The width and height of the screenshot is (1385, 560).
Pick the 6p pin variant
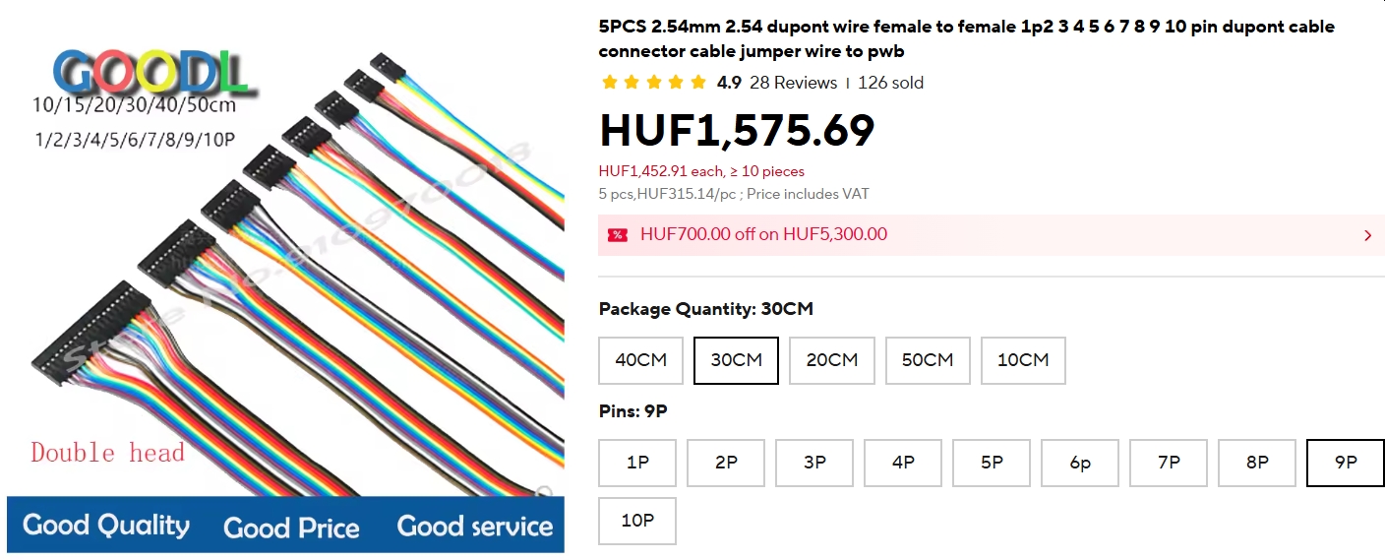click(1080, 463)
